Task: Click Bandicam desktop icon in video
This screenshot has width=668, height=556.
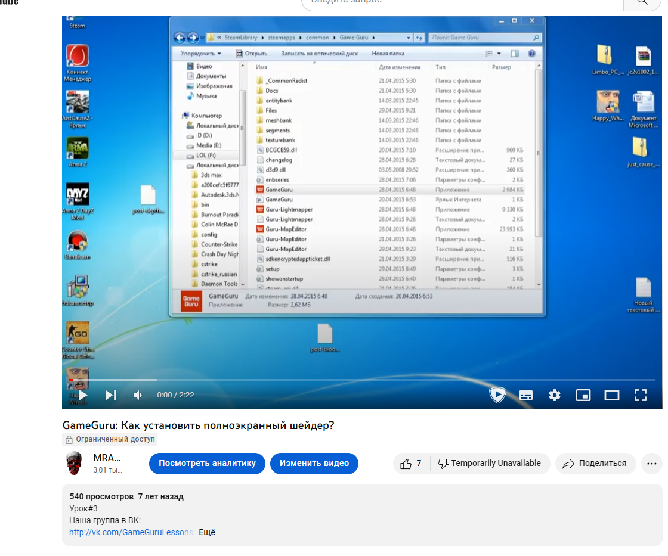Action: [x=78, y=245]
